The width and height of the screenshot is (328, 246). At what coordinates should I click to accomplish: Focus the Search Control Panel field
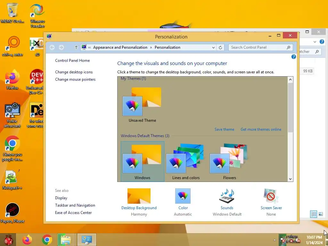pos(260,47)
